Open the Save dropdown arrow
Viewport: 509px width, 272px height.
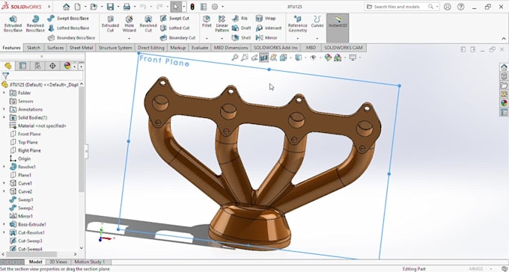(118, 7)
